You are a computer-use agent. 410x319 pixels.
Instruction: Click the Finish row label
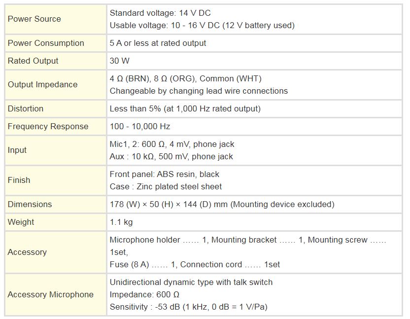coord(19,180)
